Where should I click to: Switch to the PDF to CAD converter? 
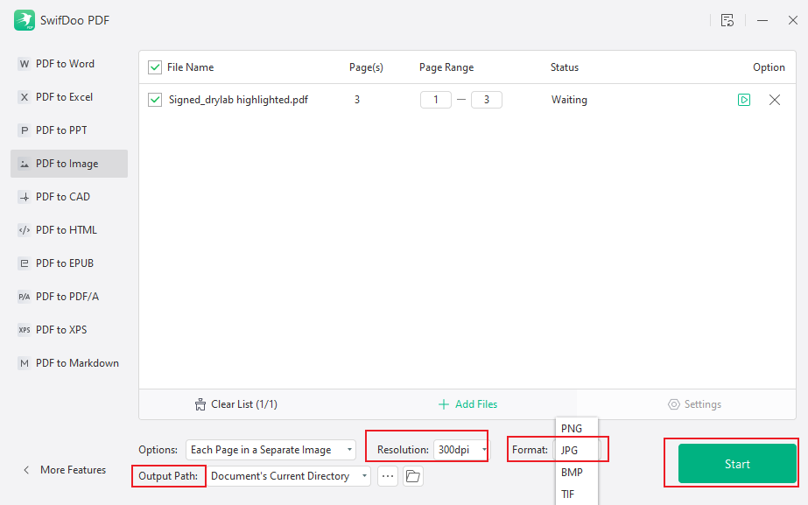click(x=56, y=196)
